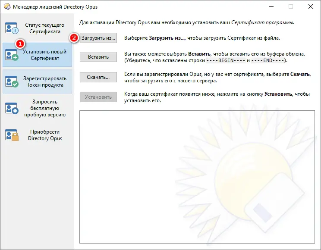Minimize the license manager window

pos(271,7)
